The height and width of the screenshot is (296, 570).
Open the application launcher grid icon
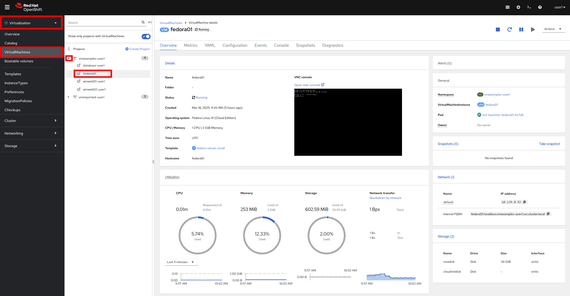point(508,7)
